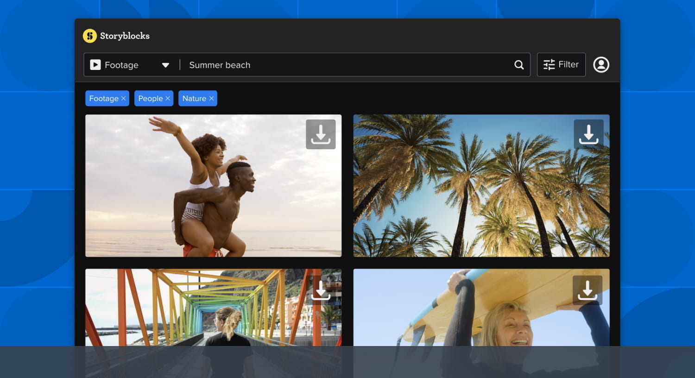Screen dimensions: 695x378
Task: Download the rainbow bridge footage
Action: point(321,291)
